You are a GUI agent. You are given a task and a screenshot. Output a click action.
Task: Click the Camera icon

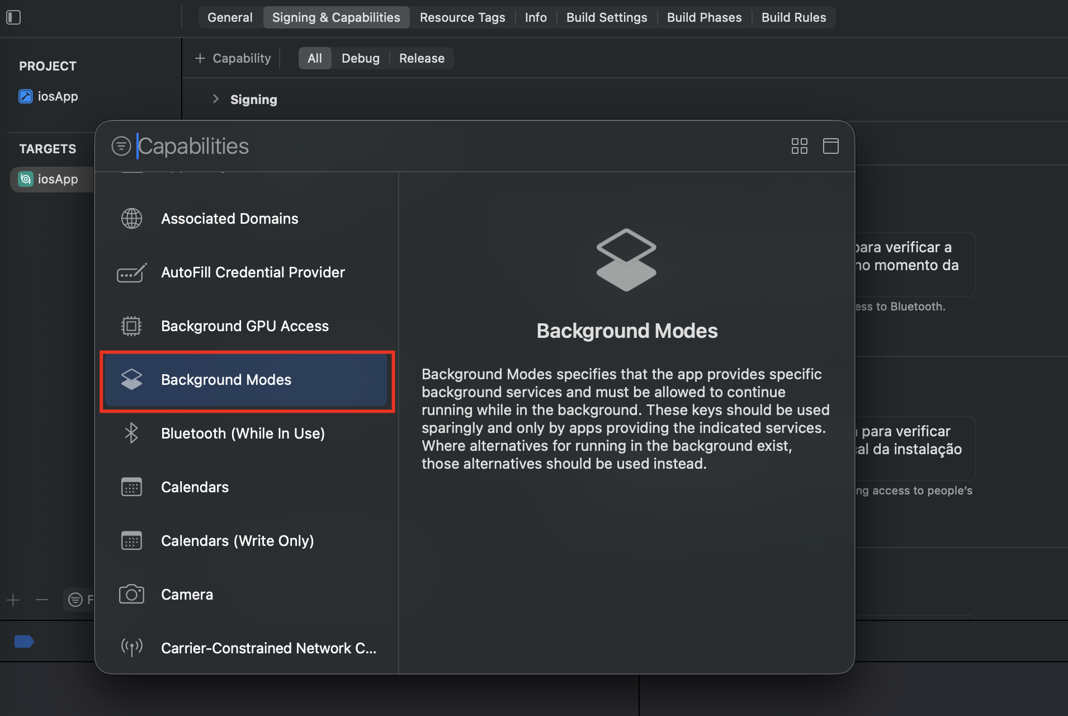[131, 594]
